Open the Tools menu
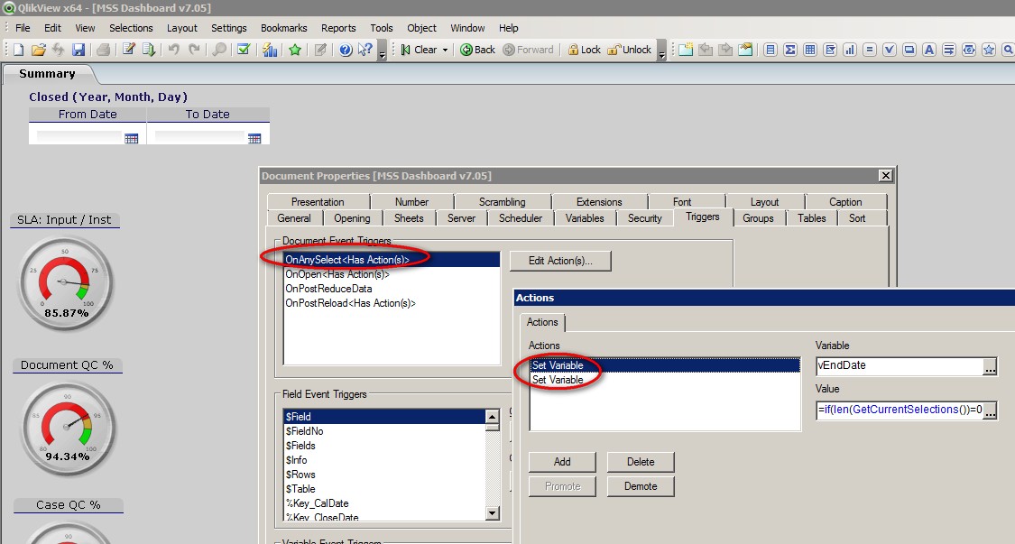Screen dimensions: 1015x544 (x=382, y=28)
